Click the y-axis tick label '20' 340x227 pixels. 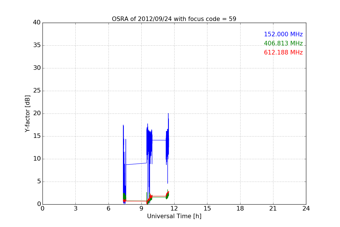pos(37,113)
